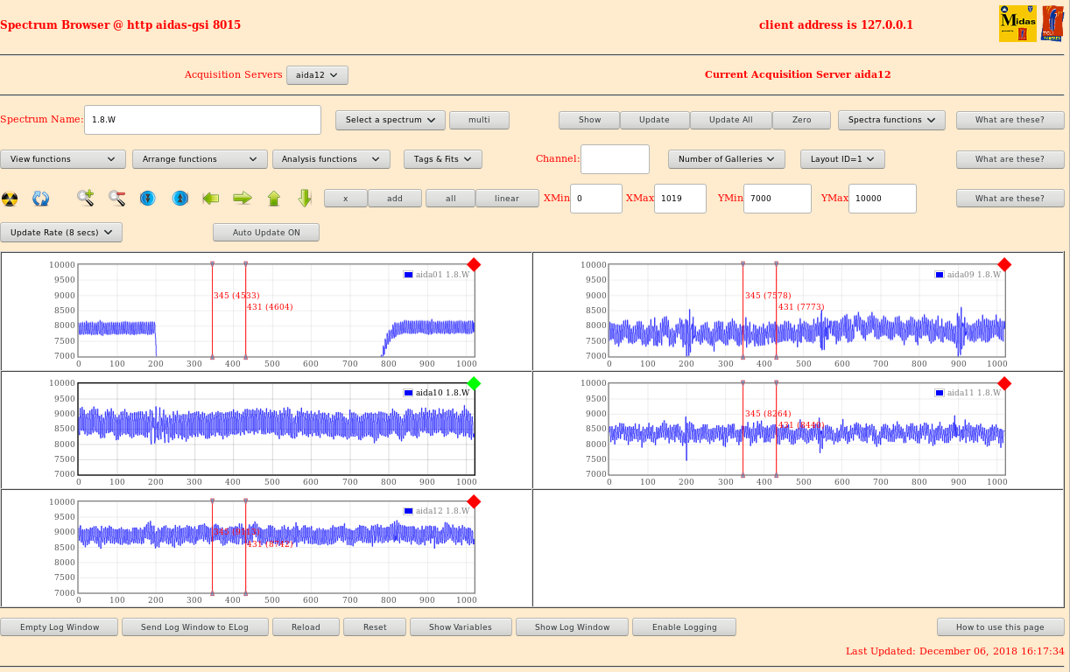Screen dimensions: 1070x672
Task: Open the Analysis functions menu
Action: (x=331, y=159)
